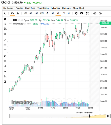
Task: Expand the Indicators menu
Action: click(55, 8)
